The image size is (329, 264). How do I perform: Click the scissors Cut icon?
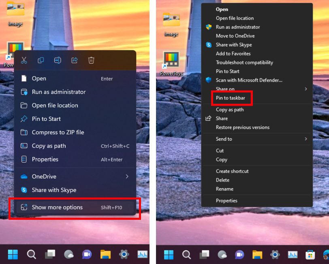click(x=24, y=60)
